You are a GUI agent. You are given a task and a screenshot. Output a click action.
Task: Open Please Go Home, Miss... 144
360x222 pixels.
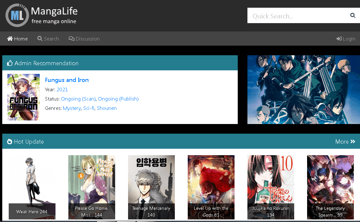click(92, 187)
